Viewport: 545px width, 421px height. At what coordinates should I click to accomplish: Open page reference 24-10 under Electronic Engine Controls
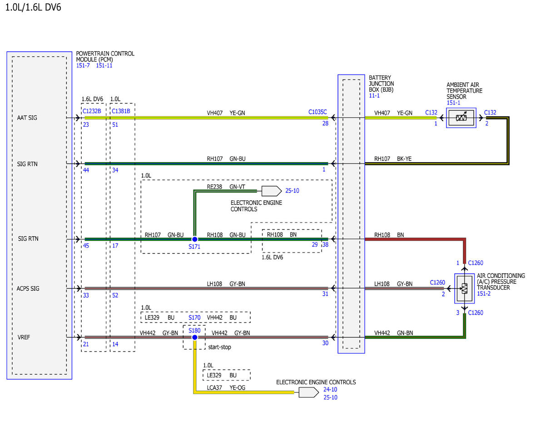[330, 390]
